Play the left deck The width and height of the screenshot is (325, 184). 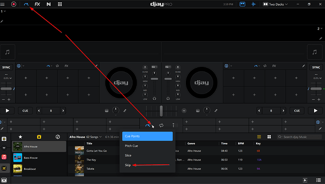click(7, 111)
